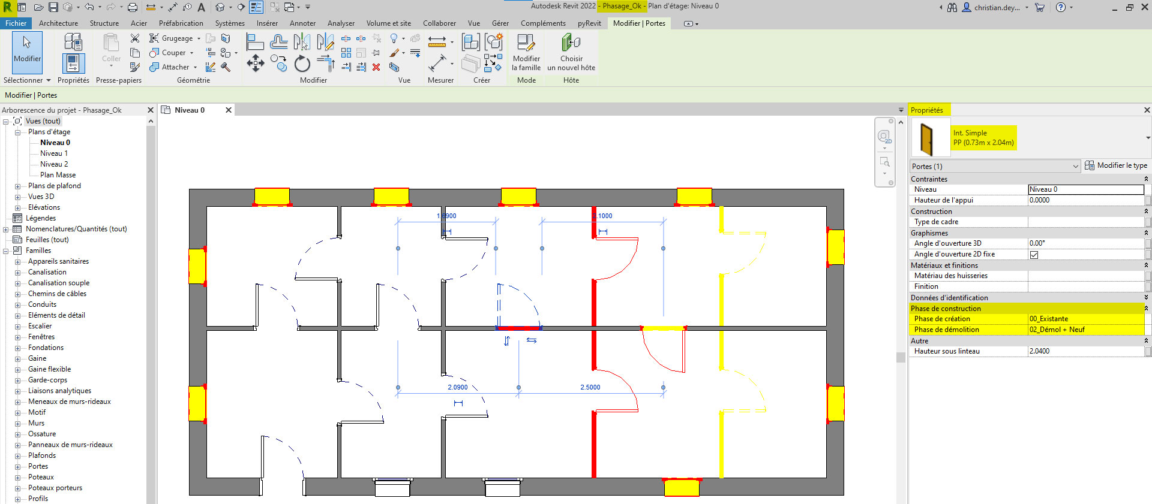This screenshot has height=504, width=1152.
Task: Select the yellow window at top-left wall
Action: click(x=272, y=197)
